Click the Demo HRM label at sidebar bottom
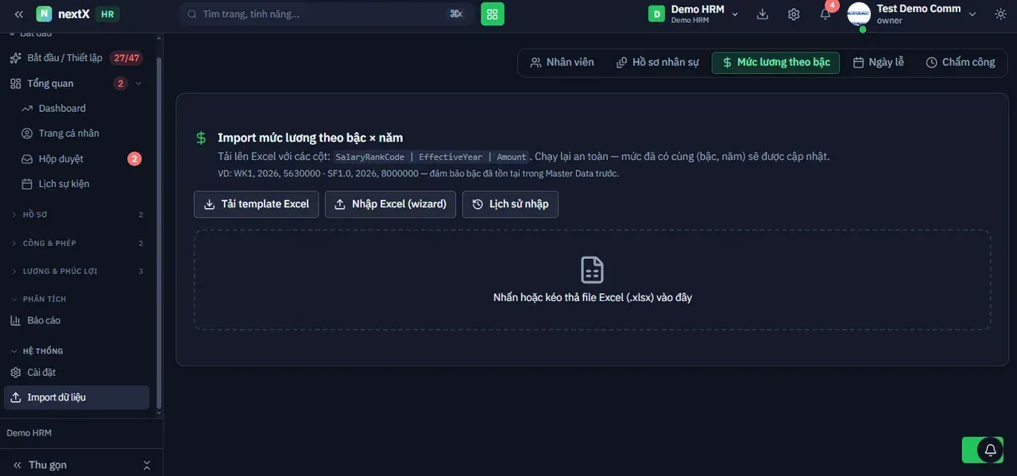 pos(29,433)
